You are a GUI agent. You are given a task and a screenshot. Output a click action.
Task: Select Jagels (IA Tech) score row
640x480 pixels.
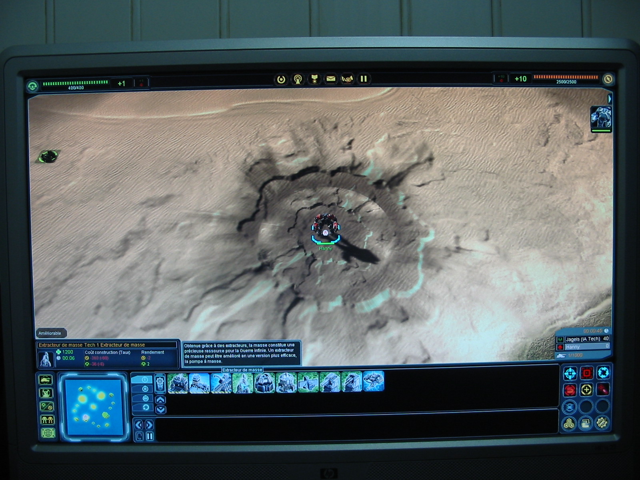(584, 339)
